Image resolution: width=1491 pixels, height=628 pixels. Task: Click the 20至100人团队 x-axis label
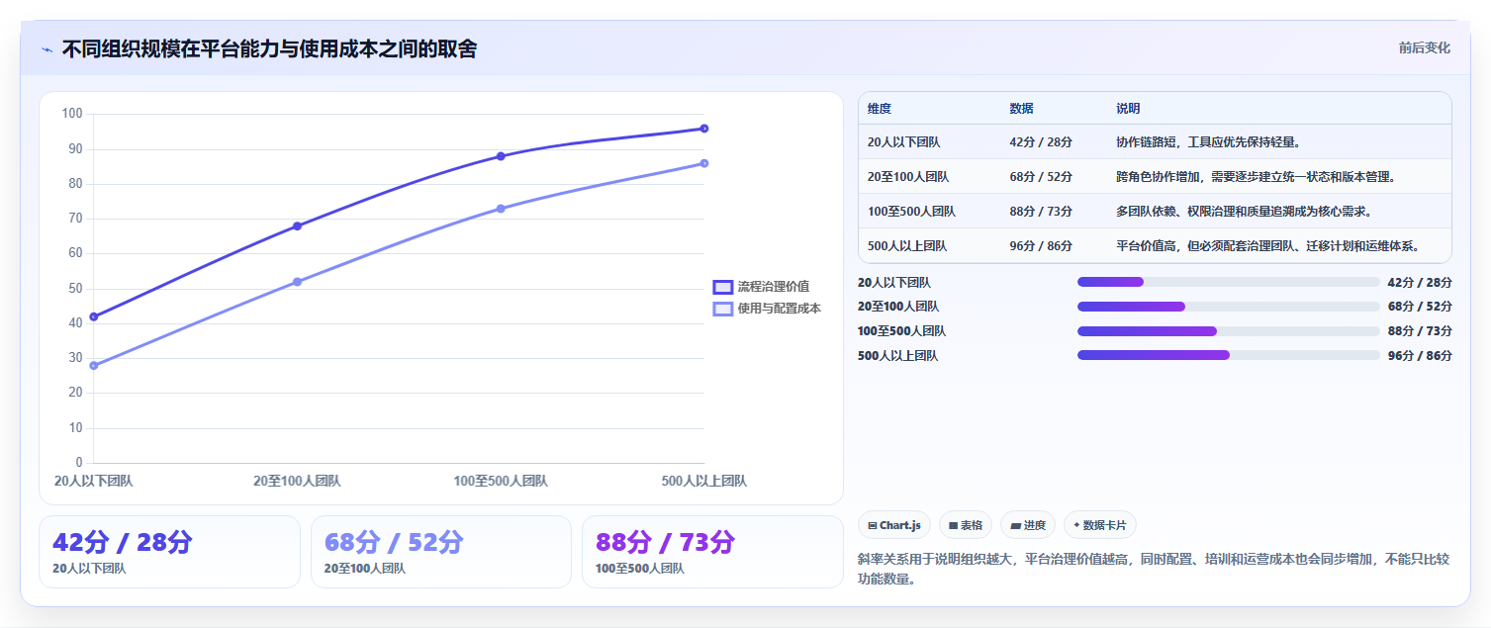point(297,481)
